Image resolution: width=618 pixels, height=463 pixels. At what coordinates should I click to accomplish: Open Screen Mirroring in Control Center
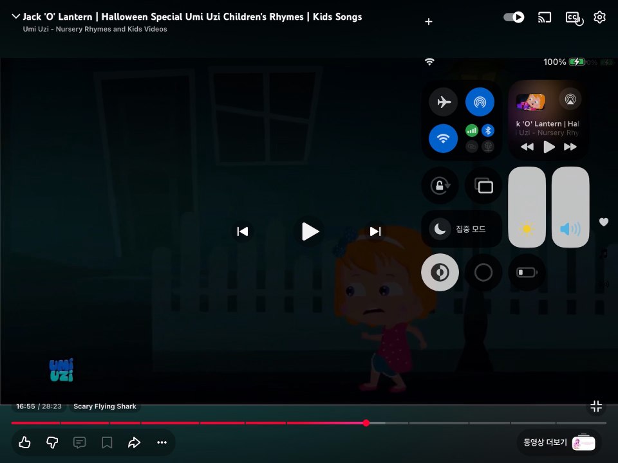tap(483, 185)
